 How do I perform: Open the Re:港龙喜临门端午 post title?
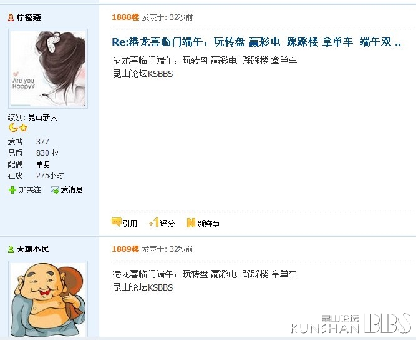pos(256,42)
